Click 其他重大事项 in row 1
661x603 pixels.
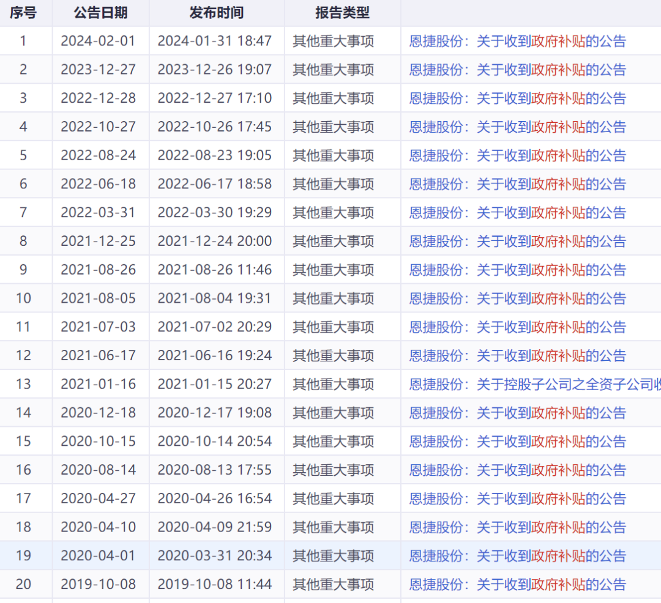[334, 41]
